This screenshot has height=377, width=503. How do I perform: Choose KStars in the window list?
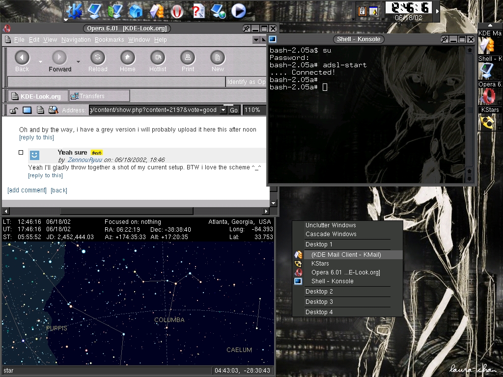click(348, 264)
